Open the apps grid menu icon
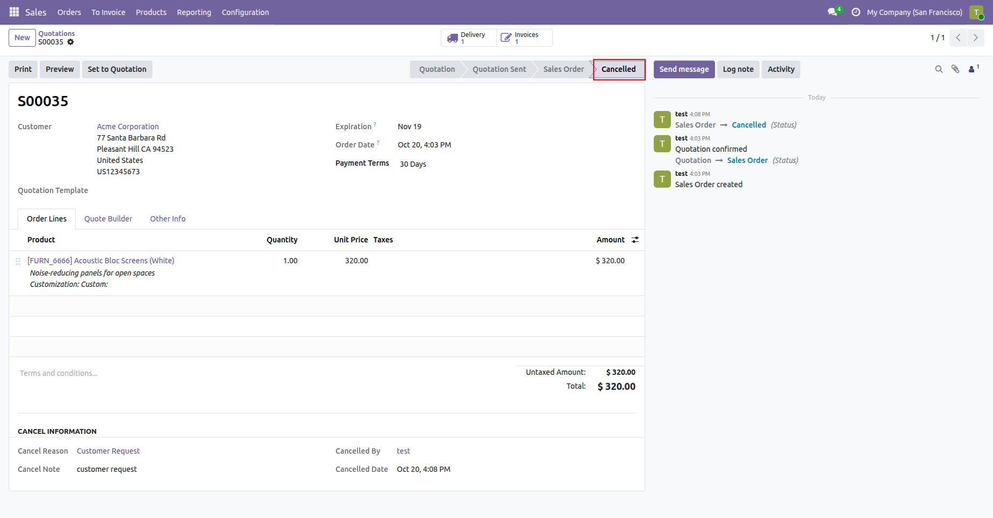The image size is (993, 518). click(14, 12)
